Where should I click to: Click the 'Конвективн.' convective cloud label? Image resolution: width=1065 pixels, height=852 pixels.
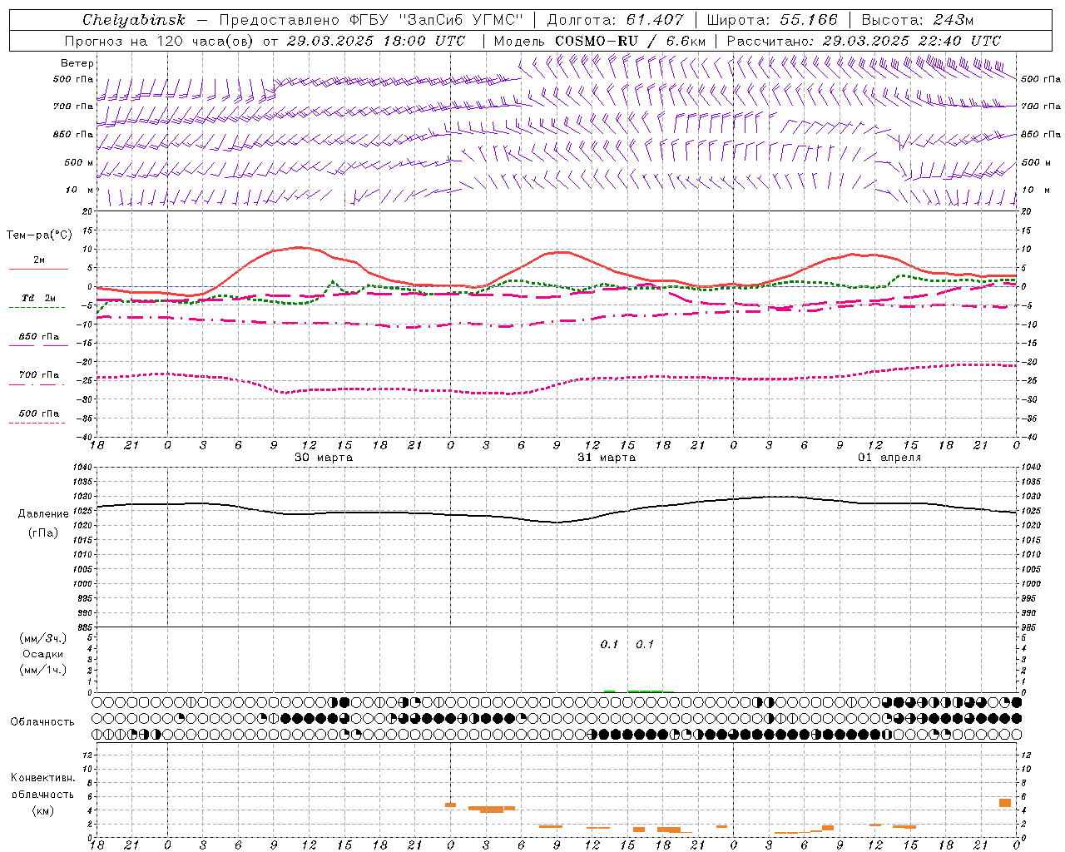pos(43,778)
